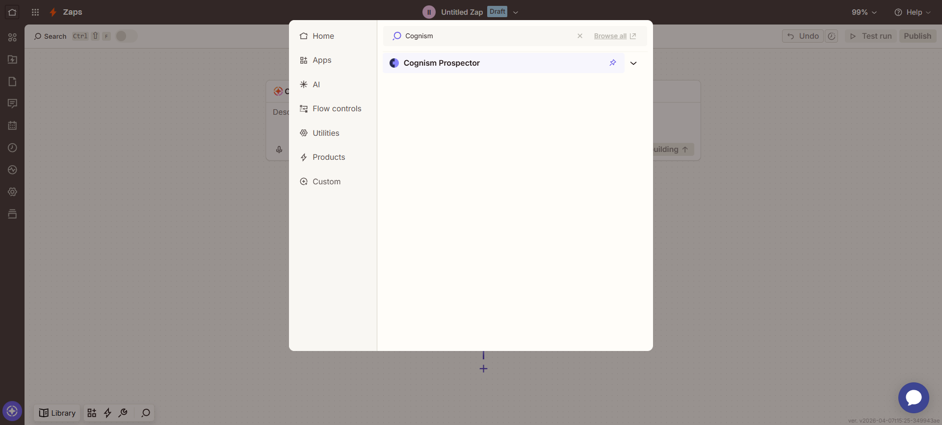Toggle the switch next to Search
Image resolution: width=942 pixels, height=425 pixels.
click(x=126, y=36)
